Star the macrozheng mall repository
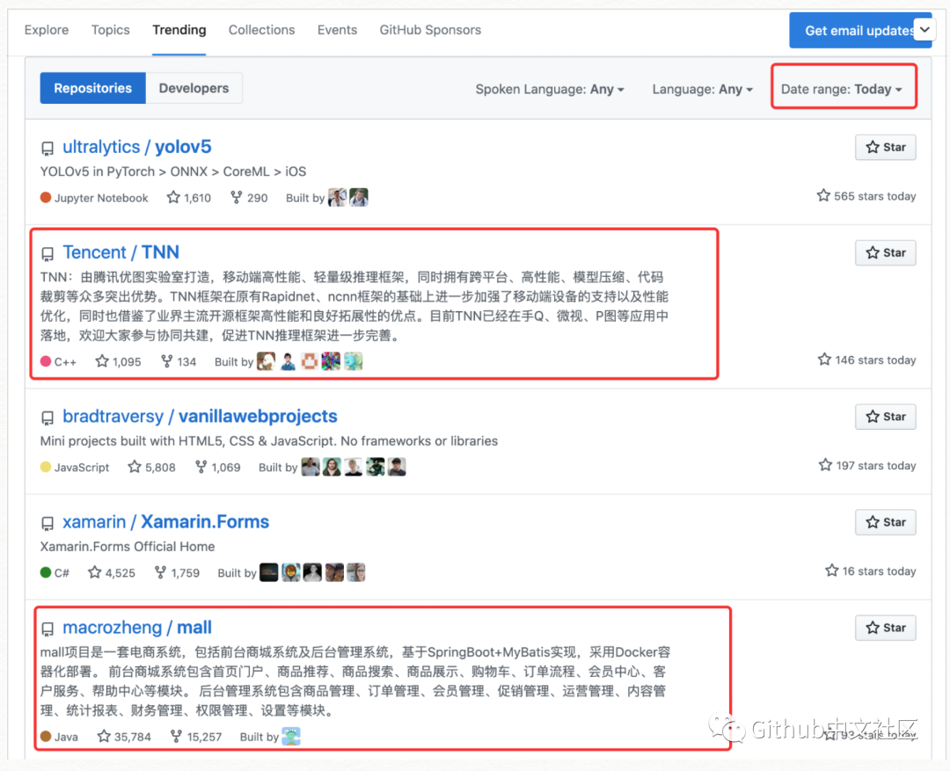 [885, 628]
